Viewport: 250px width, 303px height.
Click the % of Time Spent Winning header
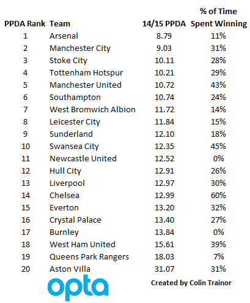219,18
